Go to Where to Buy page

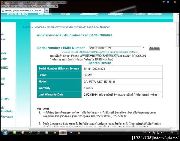(17, 14)
